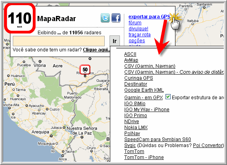
Task: Choose plain TomTom export format
Action: (134, 151)
